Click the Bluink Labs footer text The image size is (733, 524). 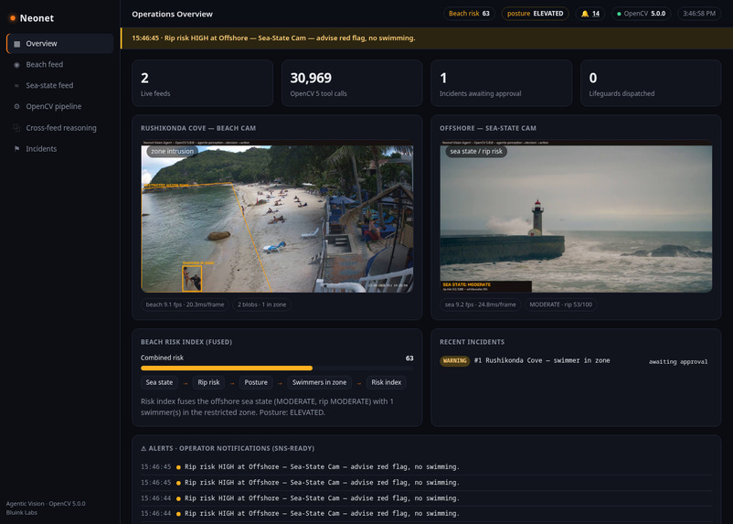coord(22,513)
